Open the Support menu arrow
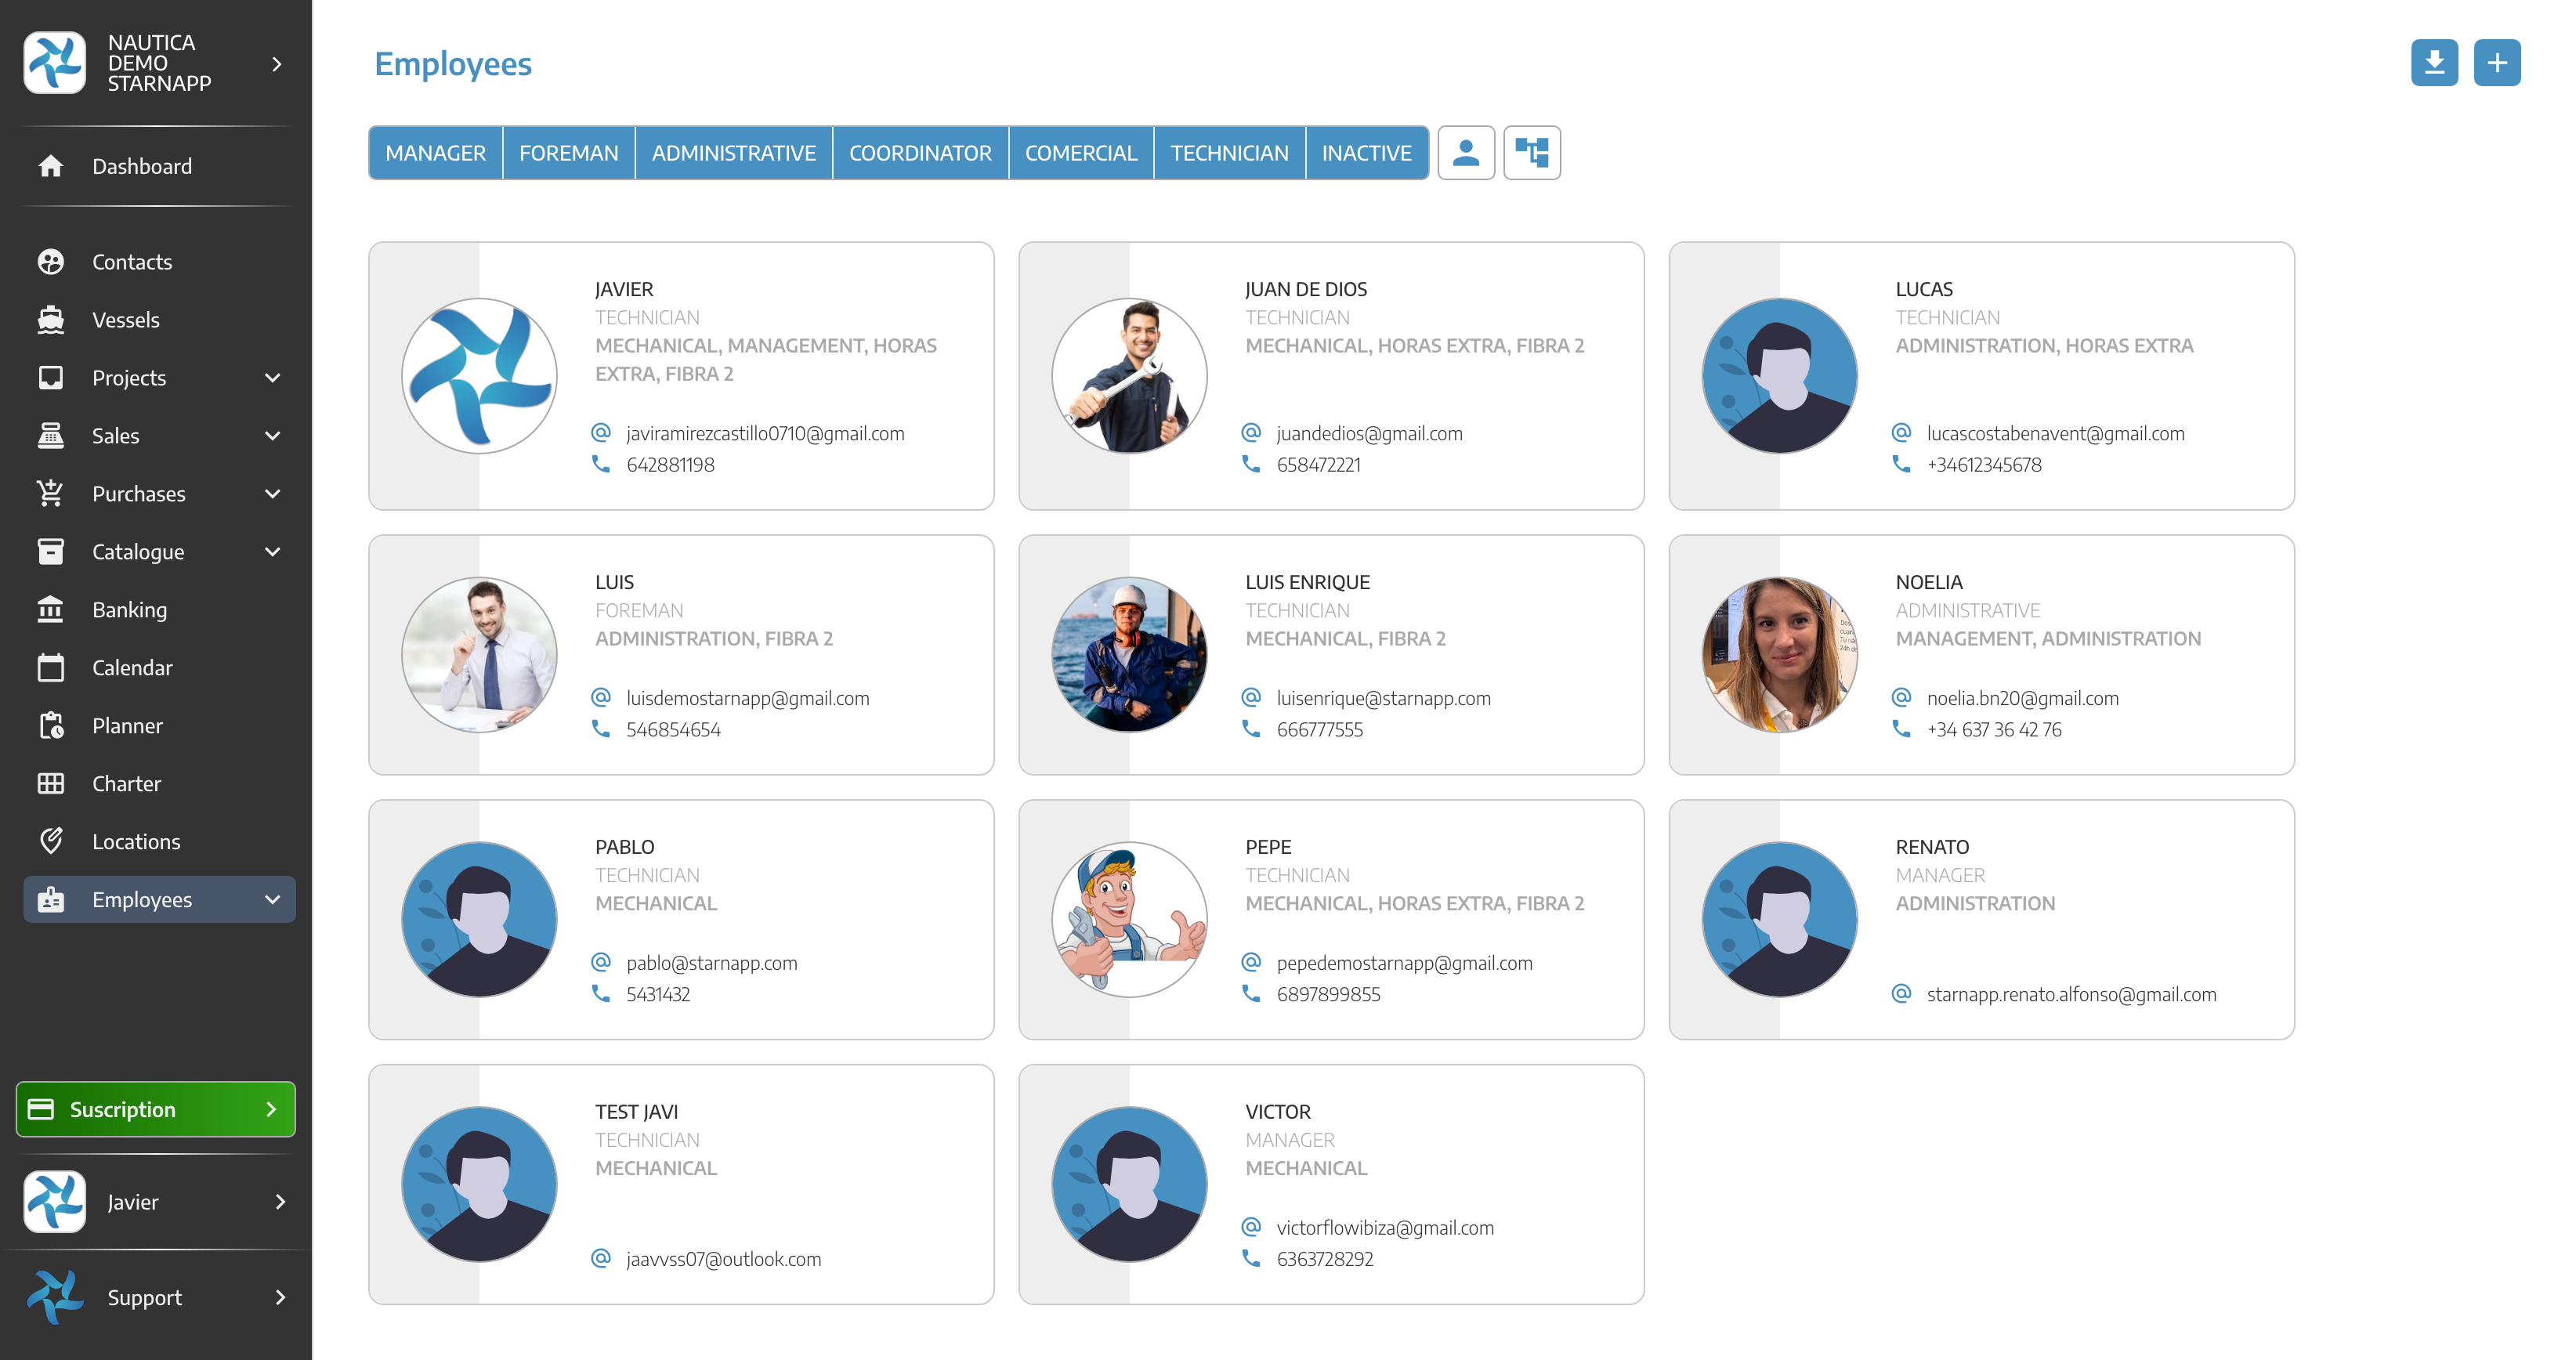The height and width of the screenshot is (1360, 2576). point(280,1298)
